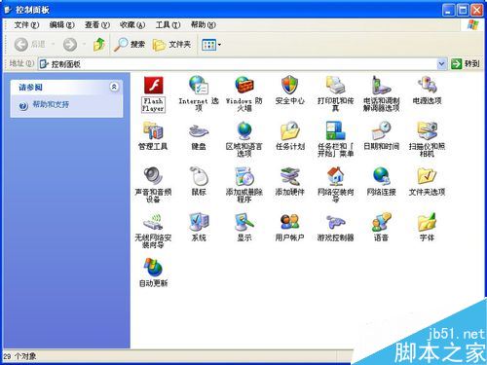Open the 帮助(H) menu
Screen dimensions: 487x365
(204, 24)
